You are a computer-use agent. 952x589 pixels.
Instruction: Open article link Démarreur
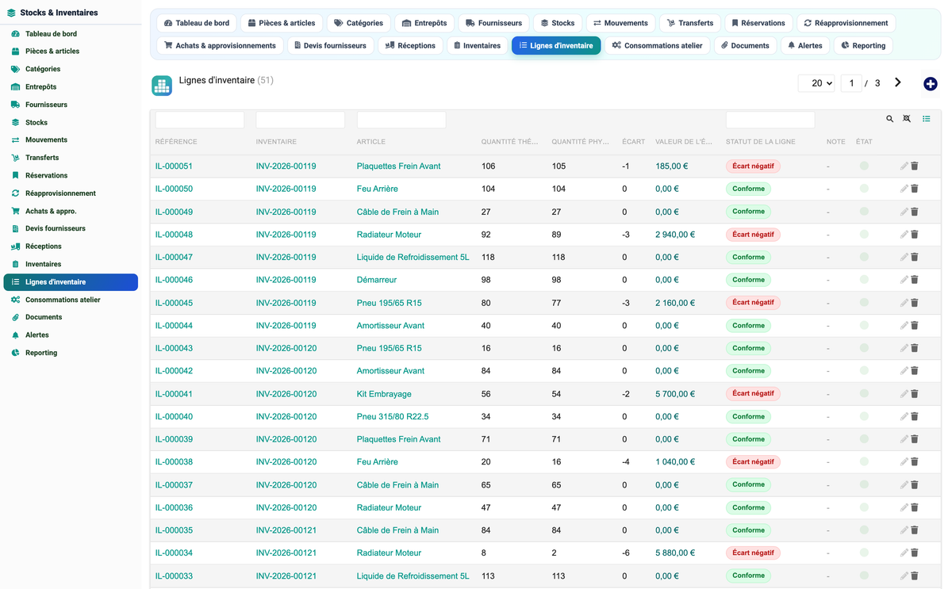point(377,280)
